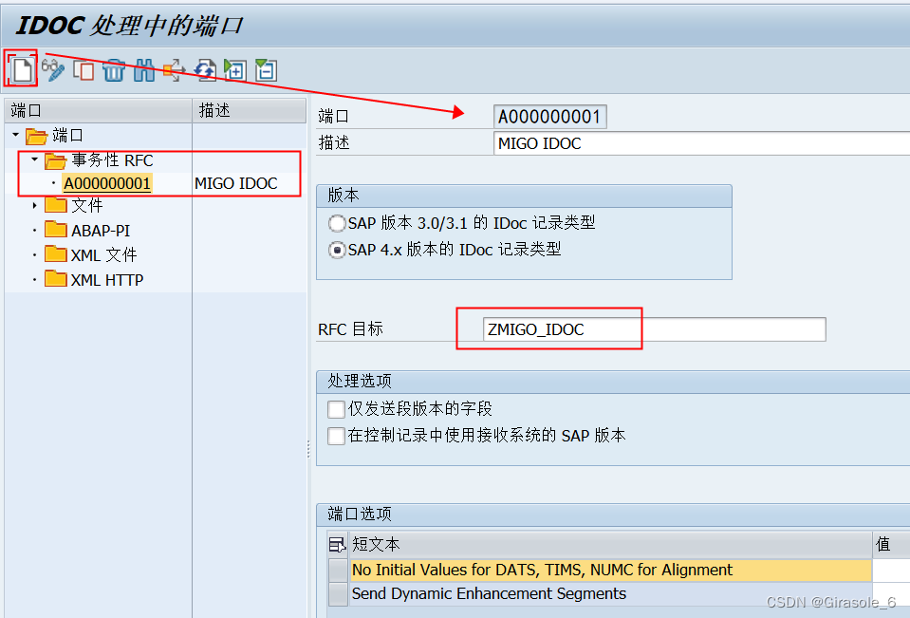Collapse all nodes with the collapse subtree icon
This screenshot has width=910, height=618.
[266, 69]
